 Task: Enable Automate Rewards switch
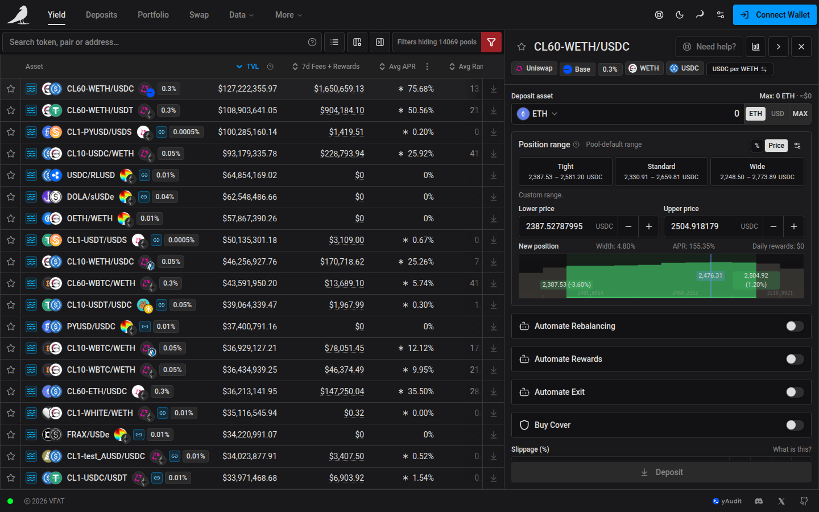tap(795, 359)
